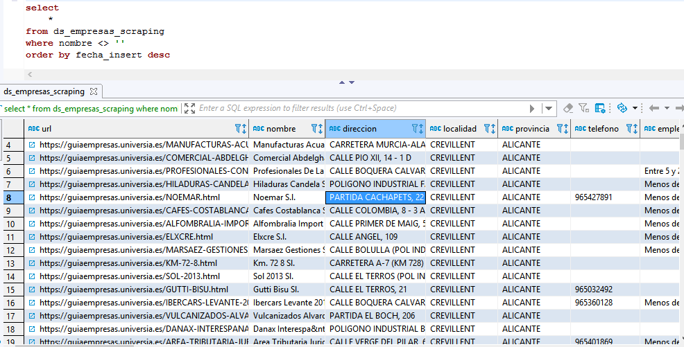
Task: Select the 'CALLE PIO XII, 14 - 1 D' cell
Action: coord(375,158)
